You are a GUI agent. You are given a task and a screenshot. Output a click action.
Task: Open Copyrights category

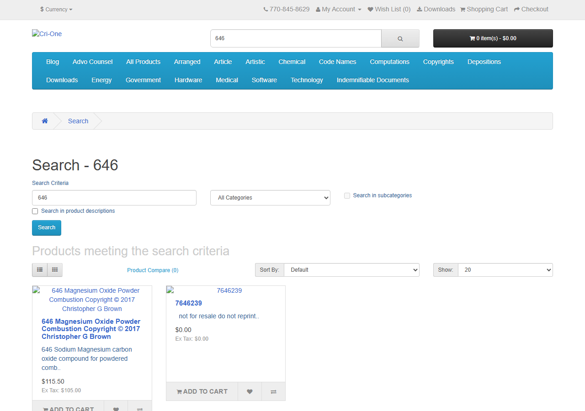(438, 62)
